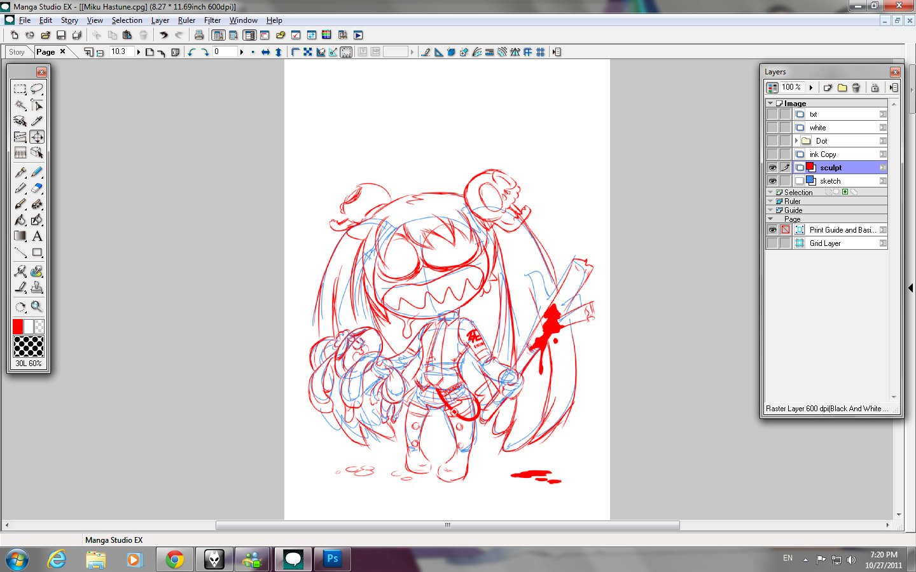This screenshot has width=916, height=572.
Task: Open Google Chrome from the taskbar
Action: point(174,559)
